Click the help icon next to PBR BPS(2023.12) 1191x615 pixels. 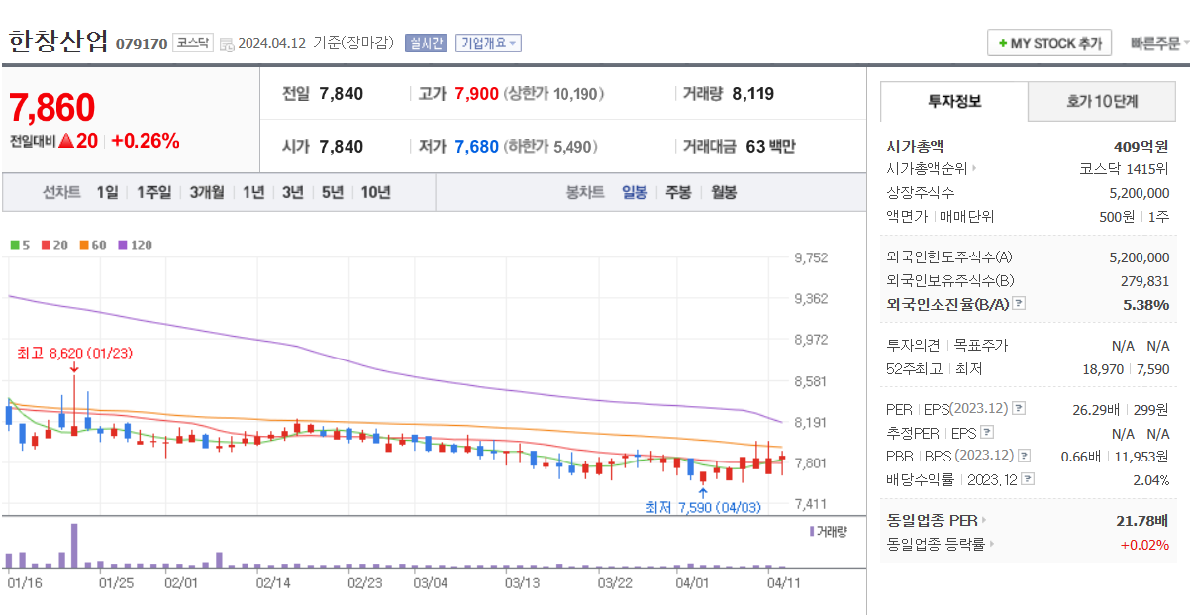[x=1024, y=456]
